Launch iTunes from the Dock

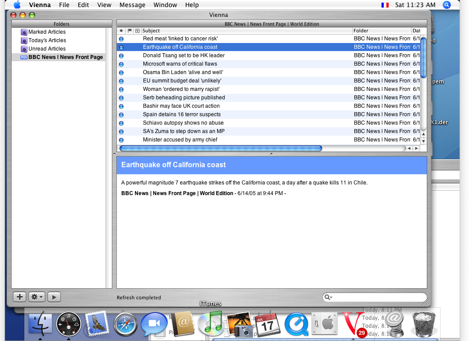210,324
